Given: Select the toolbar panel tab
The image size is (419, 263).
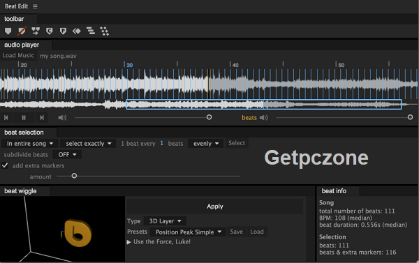Looking at the screenshot, I should (x=14, y=19).
